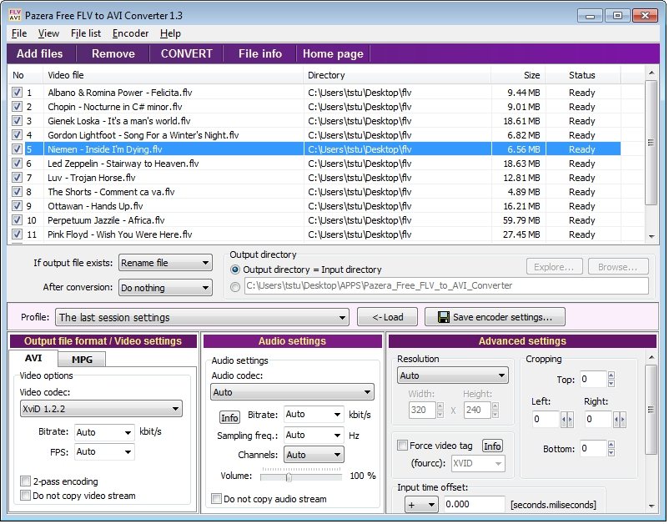Open File info from the toolbar
669x524 pixels.
click(259, 53)
